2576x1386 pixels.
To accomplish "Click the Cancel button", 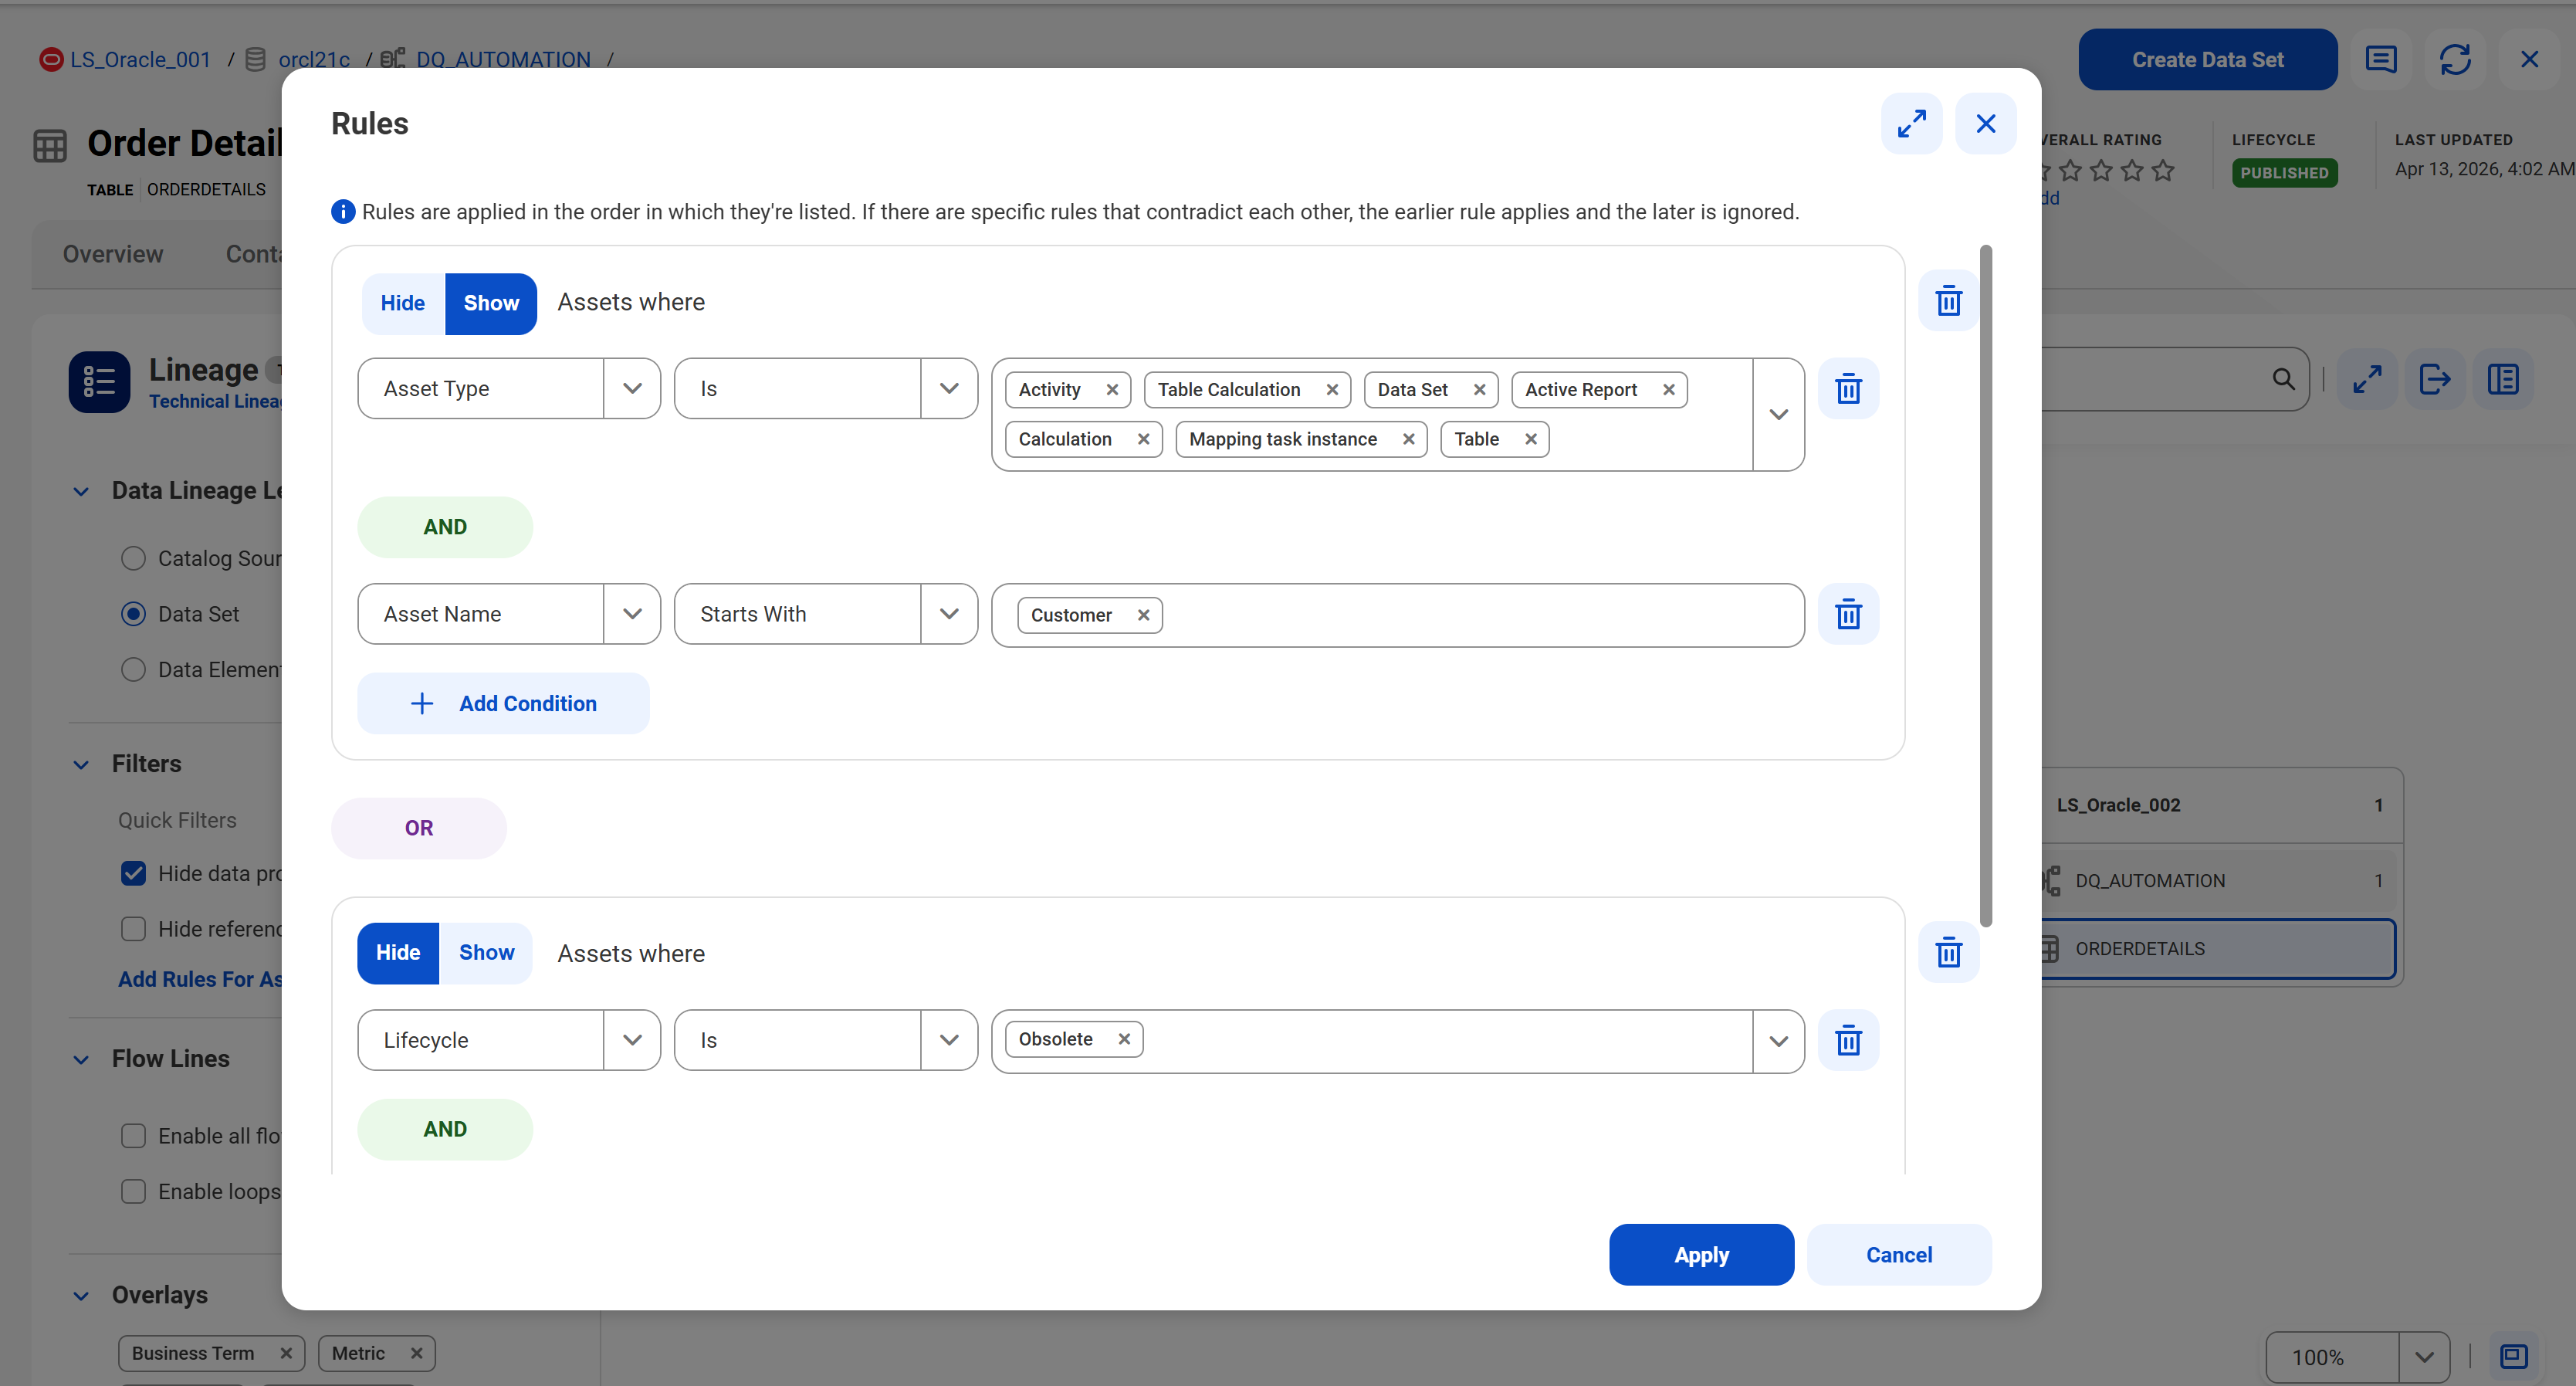I will [x=1898, y=1255].
